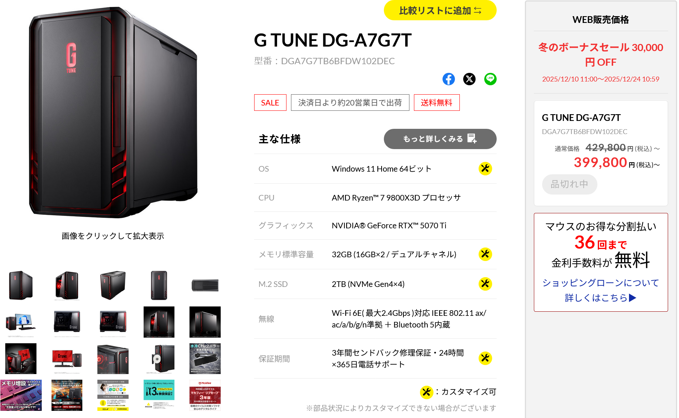Image resolution: width=679 pixels, height=418 pixels.
Task: Enlarge the main G TUNE tower image
Action: click(113, 113)
